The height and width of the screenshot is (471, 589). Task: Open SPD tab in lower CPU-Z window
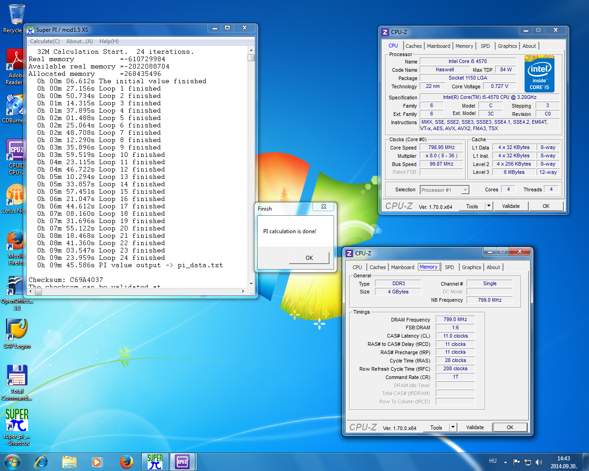tap(450, 267)
